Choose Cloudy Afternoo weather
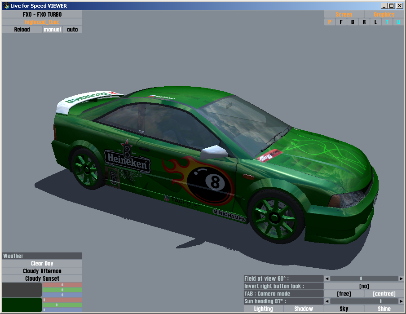 click(42, 271)
